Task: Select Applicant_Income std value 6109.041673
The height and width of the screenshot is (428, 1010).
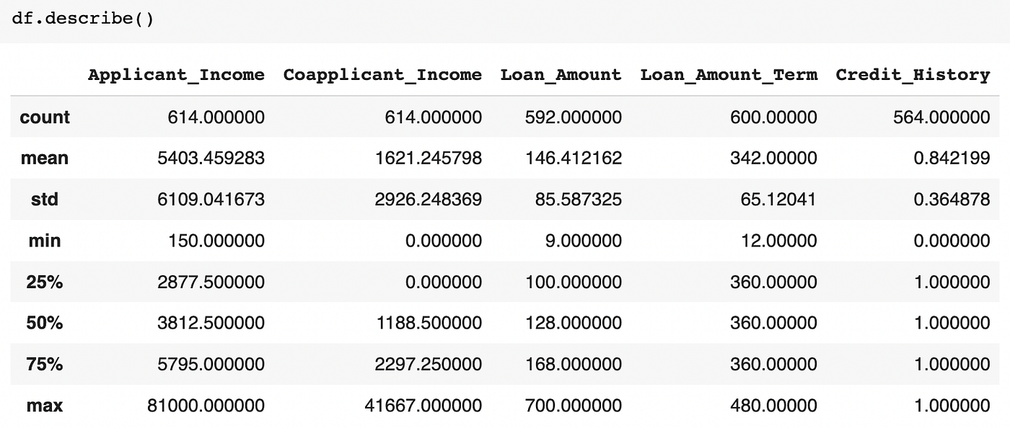Action: tap(211, 200)
